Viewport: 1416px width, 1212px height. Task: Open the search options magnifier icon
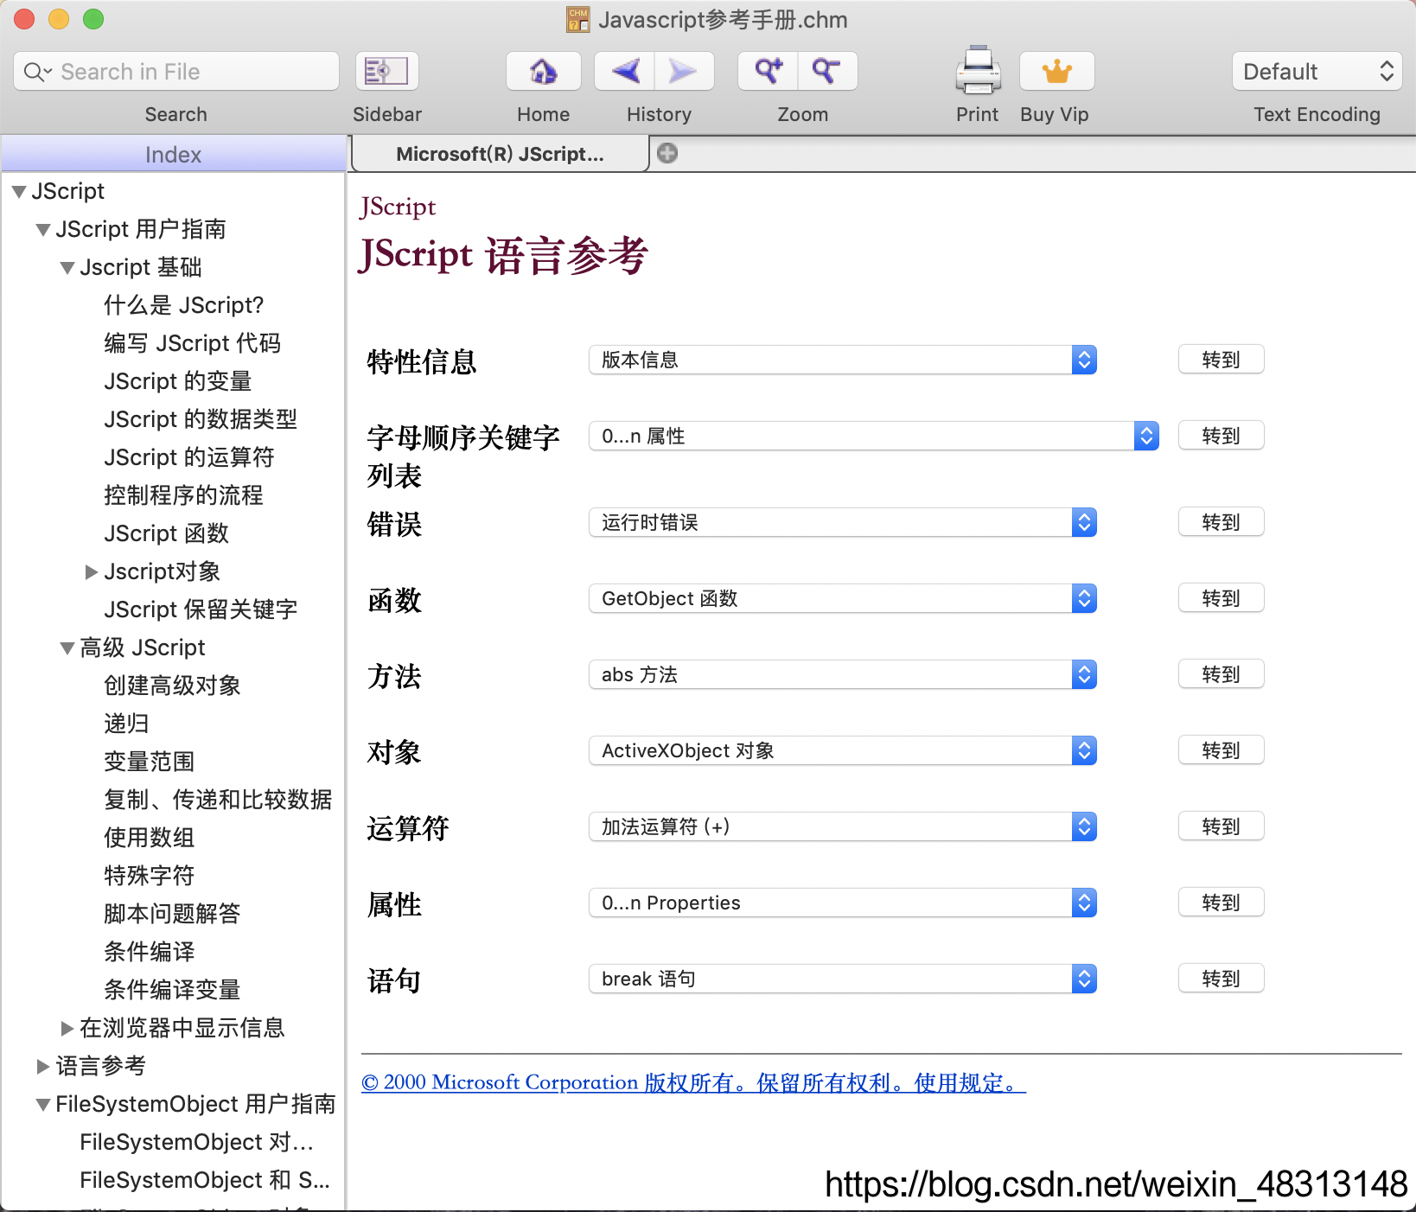tap(37, 72)
